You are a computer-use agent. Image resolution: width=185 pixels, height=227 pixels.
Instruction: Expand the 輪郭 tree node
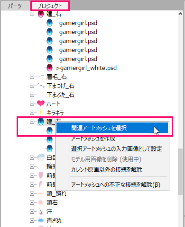pos(32,166)
